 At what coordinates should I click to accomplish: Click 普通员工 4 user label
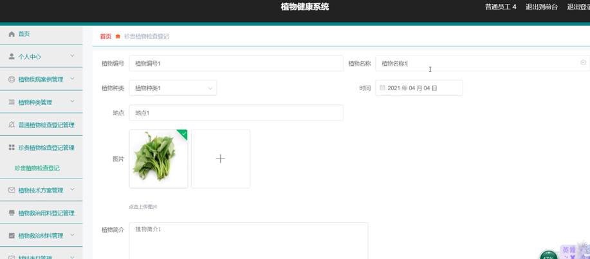pos(501,7)
